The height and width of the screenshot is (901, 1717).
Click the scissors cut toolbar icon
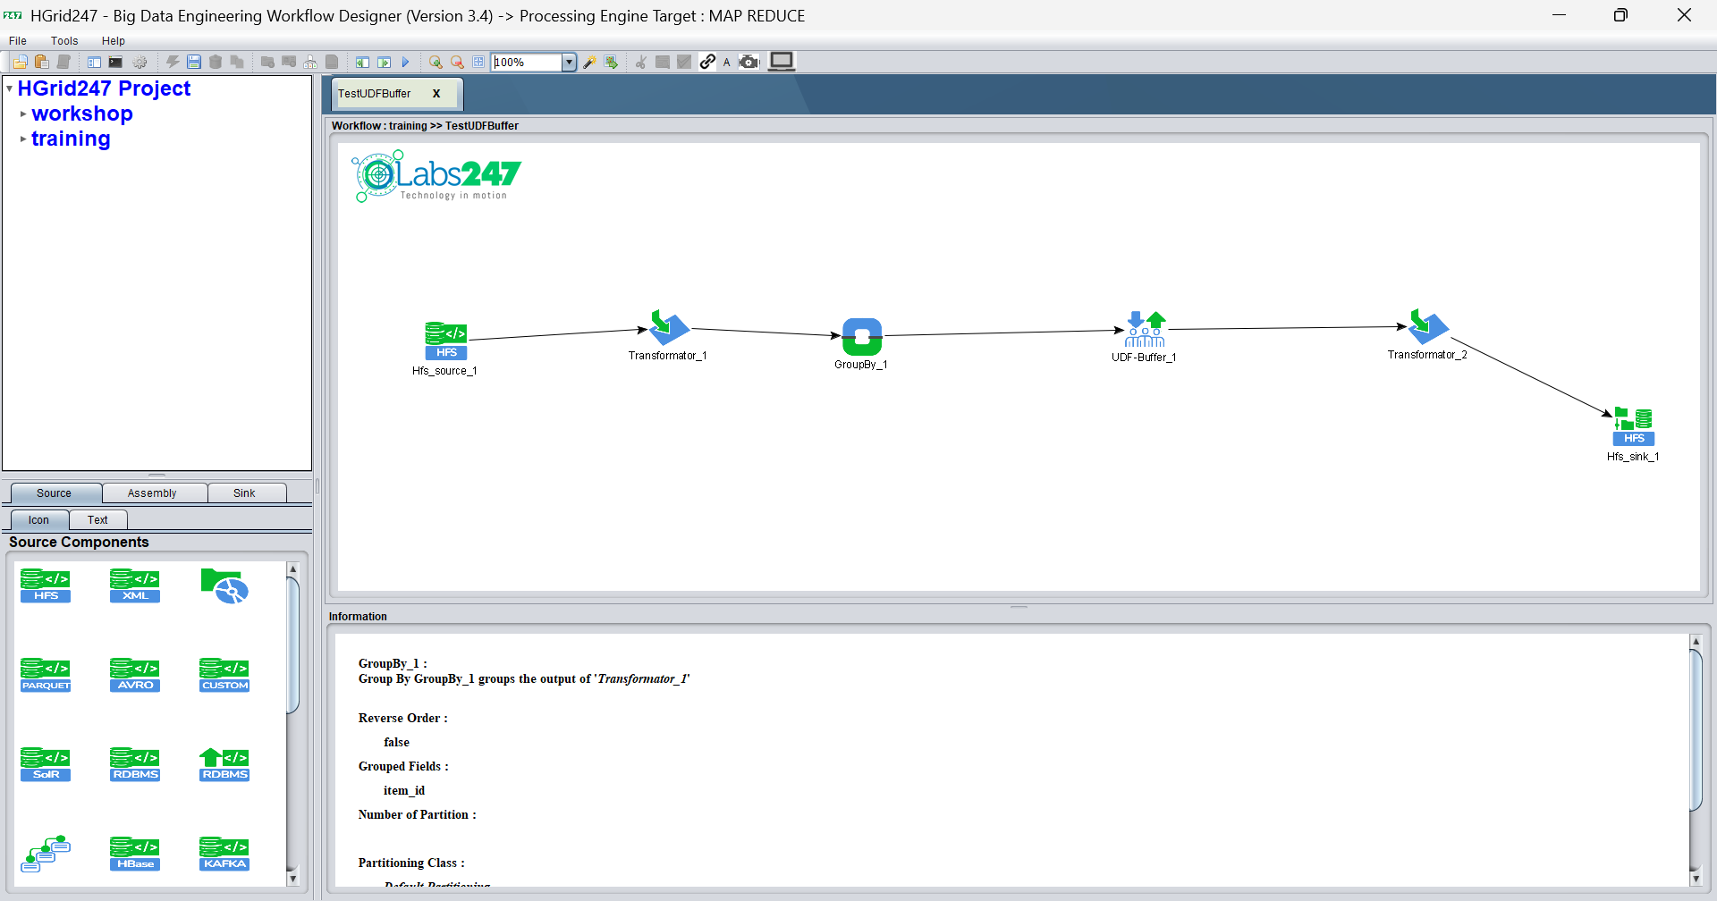click(x=641, y=62)
